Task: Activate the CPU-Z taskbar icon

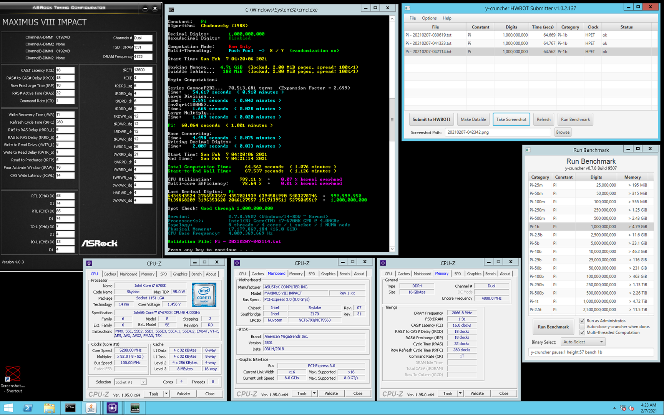Action: [x=112, y=408]
